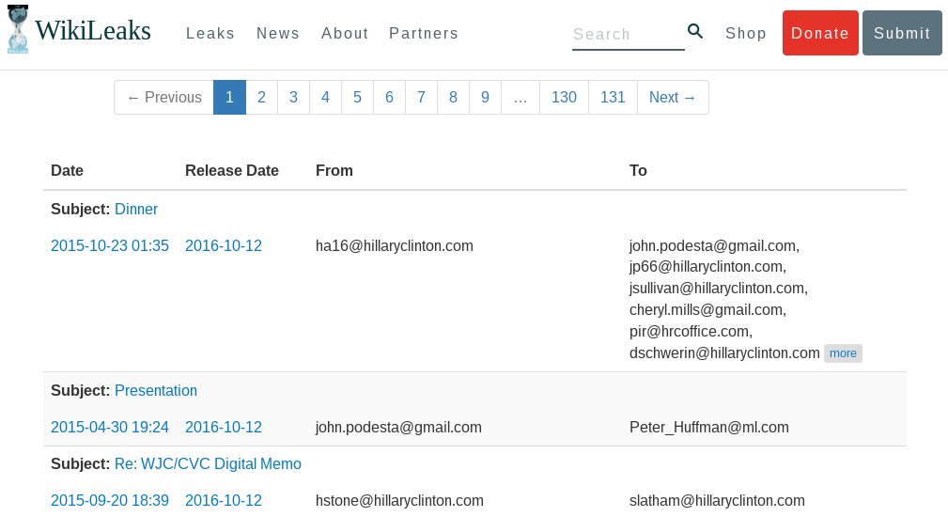Go to results page 9
Viewport: 948px width, 517px height.
tap(485, 98)
